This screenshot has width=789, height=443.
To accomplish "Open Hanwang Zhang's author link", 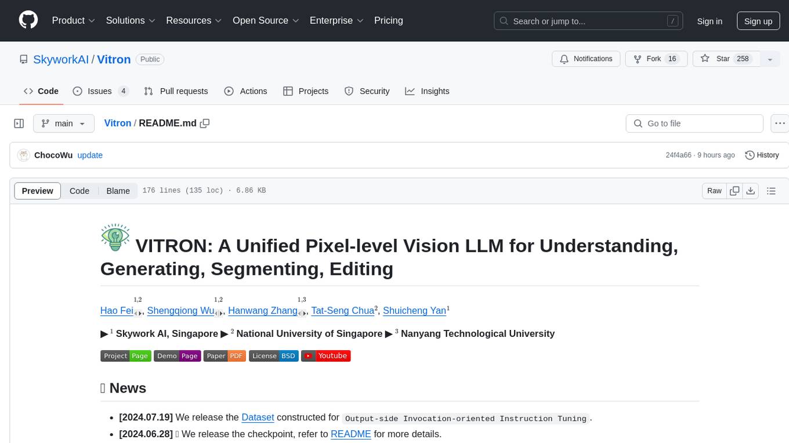I will click(x=263, y=310).
